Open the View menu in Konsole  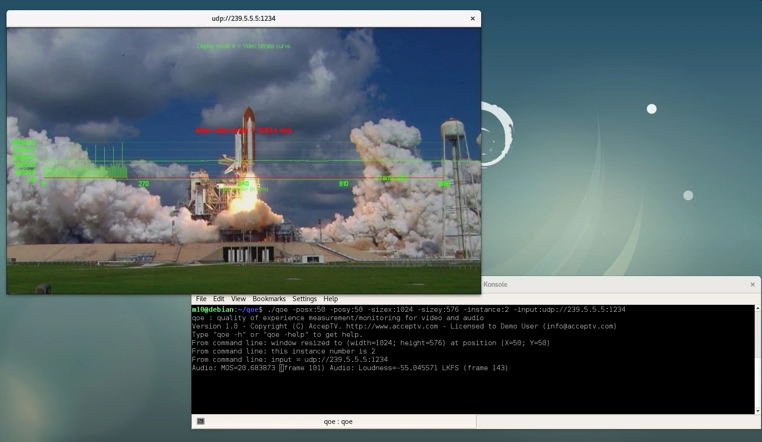238,299
